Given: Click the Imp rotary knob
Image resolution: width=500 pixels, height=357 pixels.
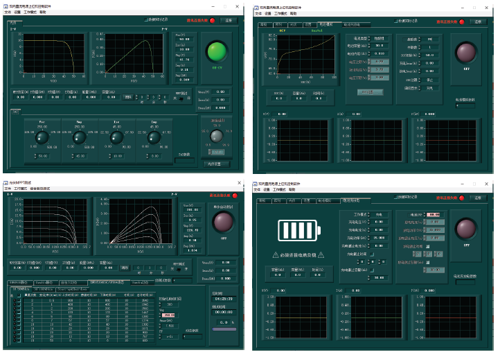Looking at the screenshot, I should click(152, 138).
